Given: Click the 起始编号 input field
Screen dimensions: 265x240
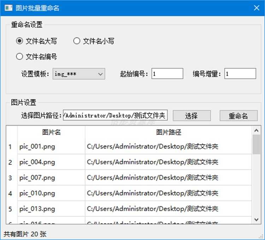Looking at the screenshot, I should coord(167,73).
